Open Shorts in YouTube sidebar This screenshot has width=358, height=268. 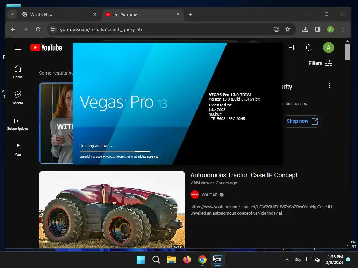click(x=18, y=98)
